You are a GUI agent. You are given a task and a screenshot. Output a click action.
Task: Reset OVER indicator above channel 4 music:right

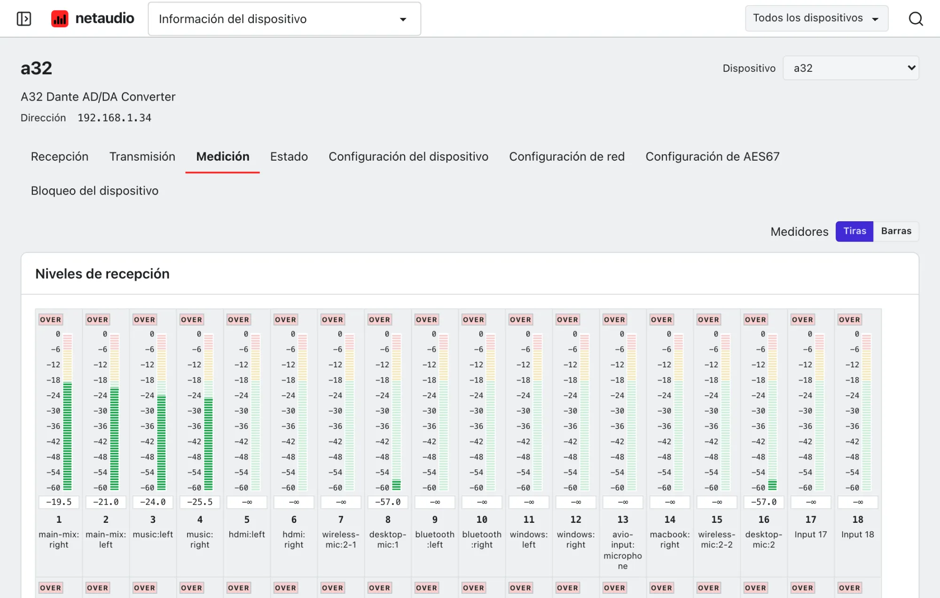192,319
